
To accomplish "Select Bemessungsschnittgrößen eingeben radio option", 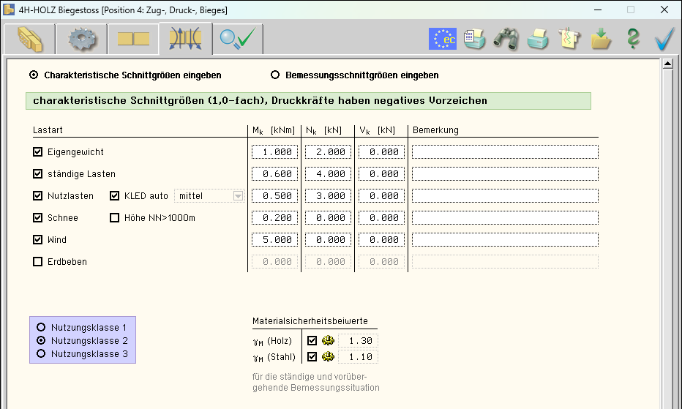I will click(x=275, y=75).
